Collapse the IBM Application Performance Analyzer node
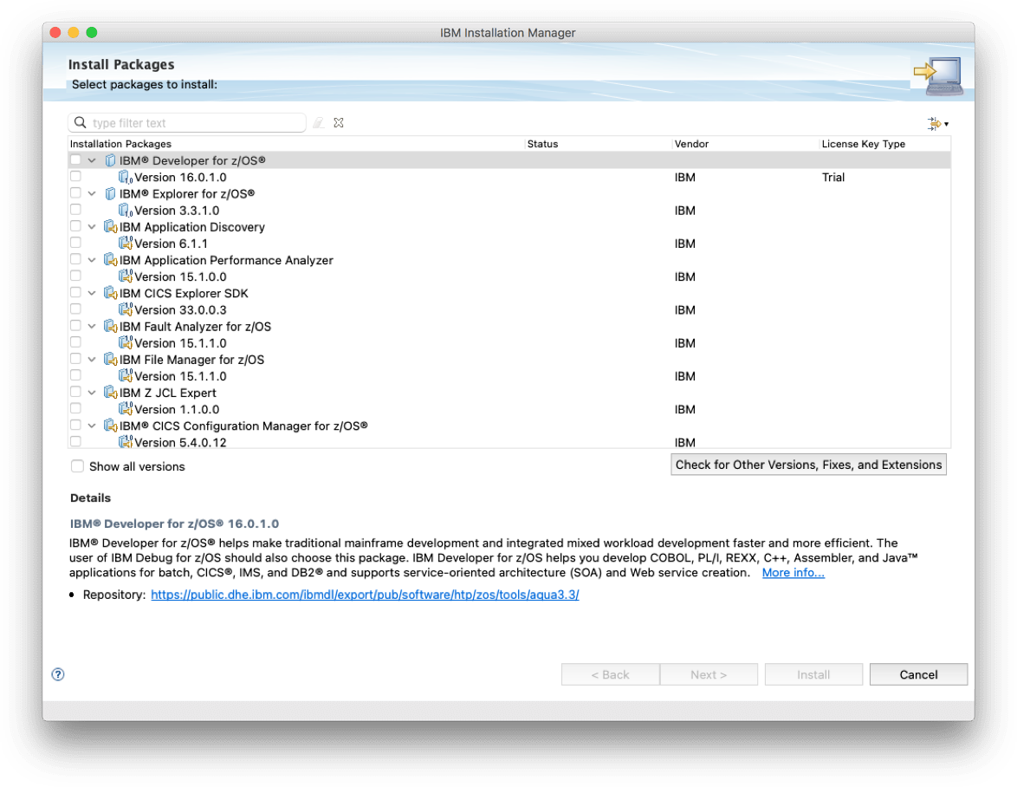Viewport: 1017px width, 787px height. (92, 259)
